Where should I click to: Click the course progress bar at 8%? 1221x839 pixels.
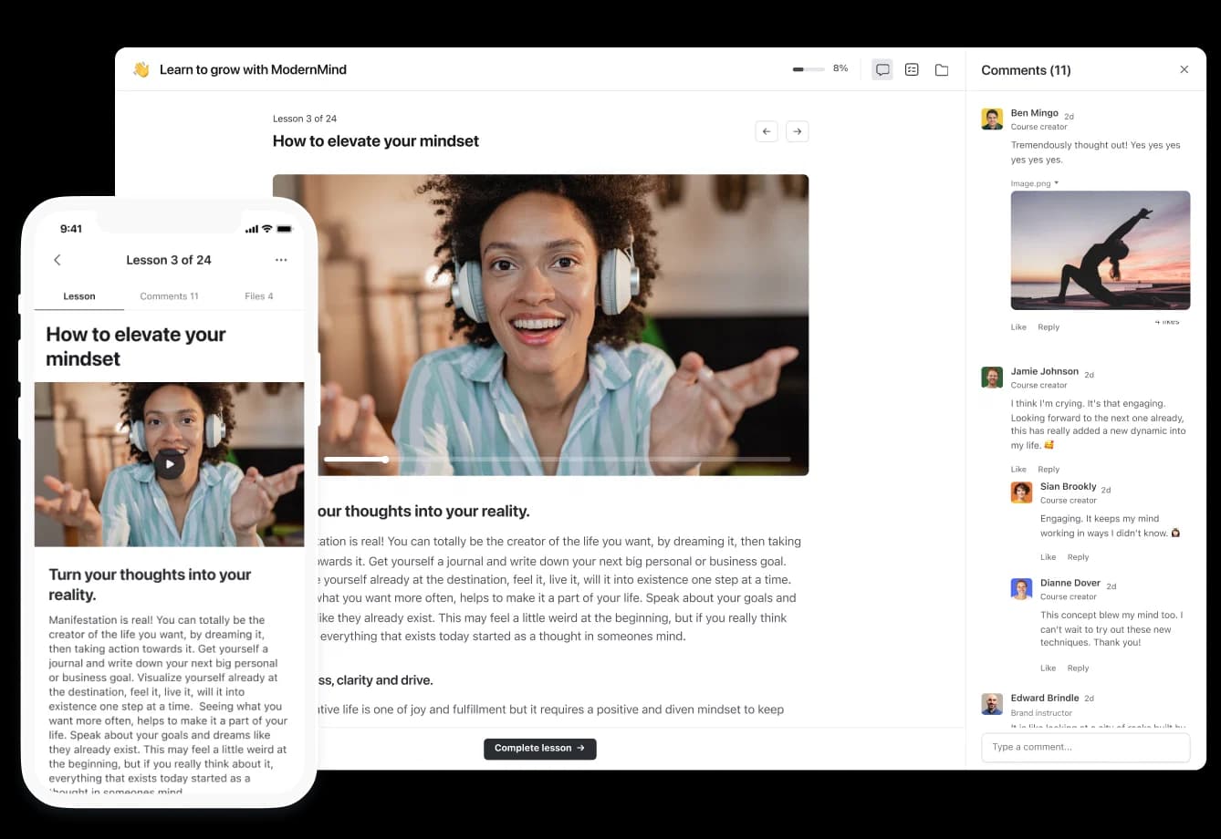click(x=809, y=69)
